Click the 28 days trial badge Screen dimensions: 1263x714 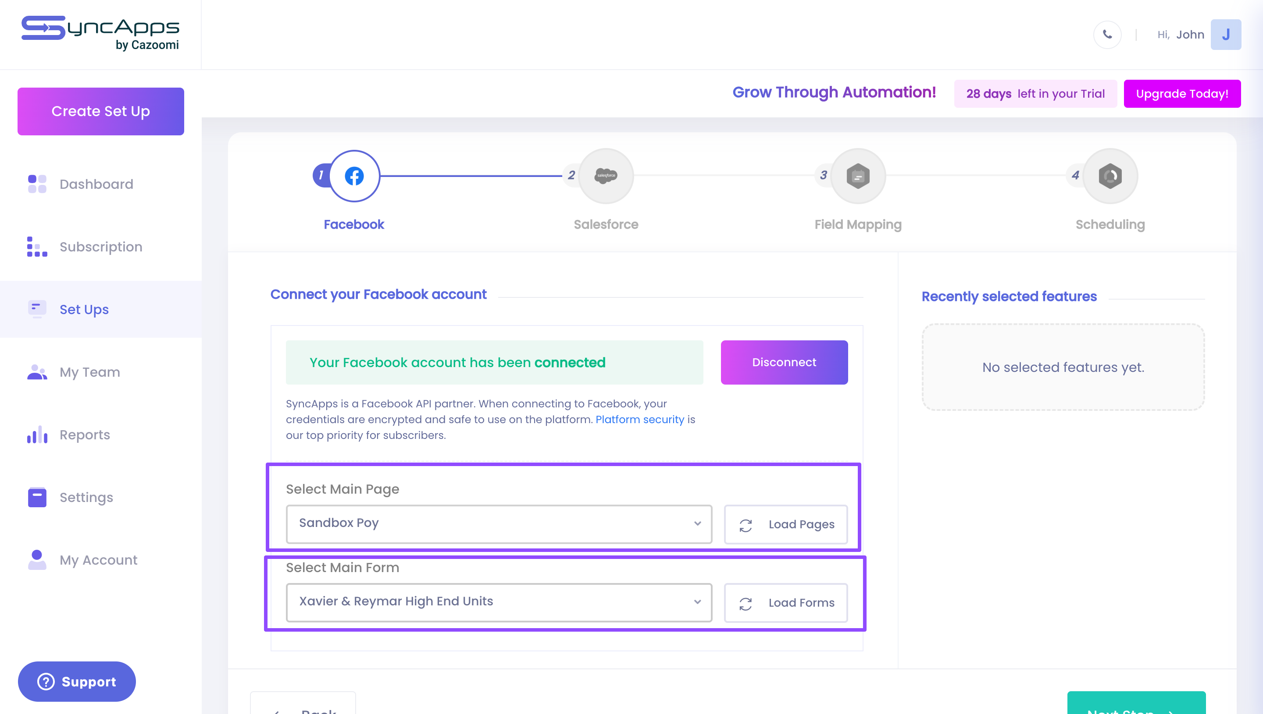click(x=1035, y=93)
